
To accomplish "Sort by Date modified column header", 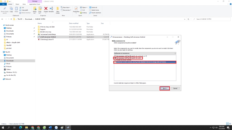I will point(74,23).
